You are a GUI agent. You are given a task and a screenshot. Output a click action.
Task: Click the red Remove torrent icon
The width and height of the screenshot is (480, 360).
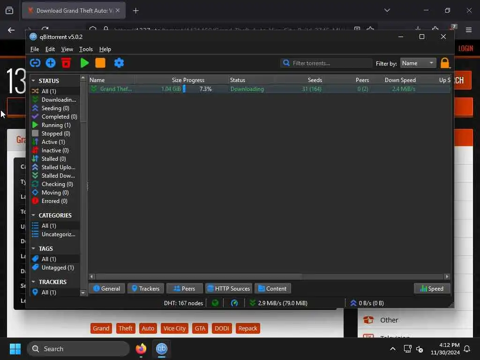[66, 63]
